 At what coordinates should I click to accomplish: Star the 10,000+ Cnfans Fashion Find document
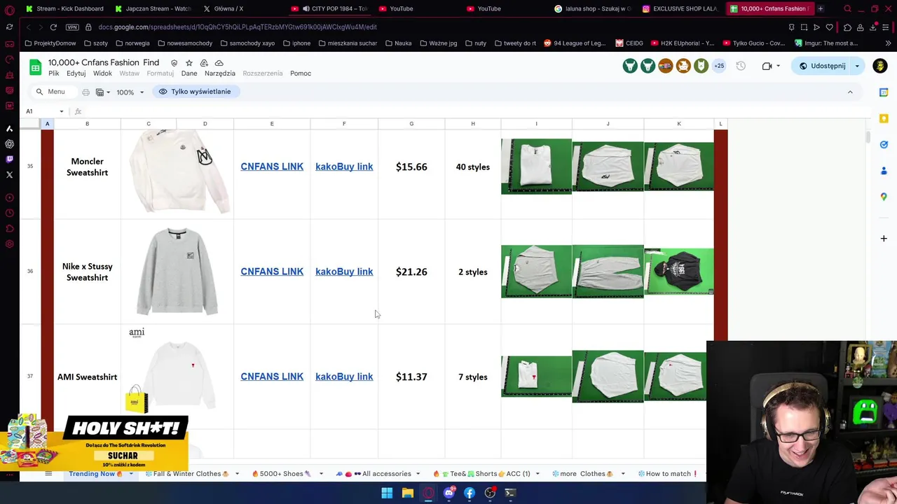tap(189, 63)
